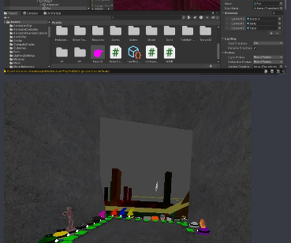Open the Reflection Probes dropdown
The image size is (291, 243).
[268, 62]
